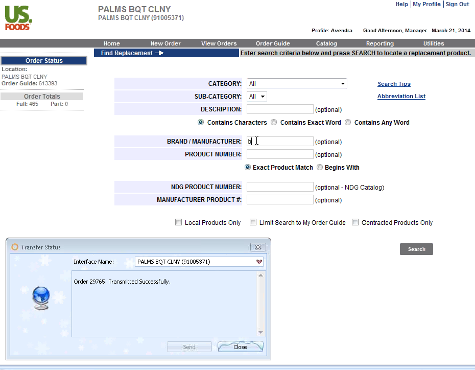Open the Sub-Category dropdown

[257, 97]
